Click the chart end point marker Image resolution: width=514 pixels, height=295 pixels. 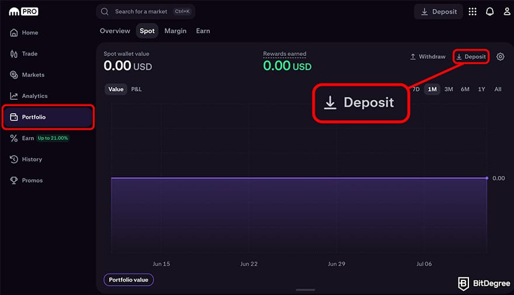487,178
